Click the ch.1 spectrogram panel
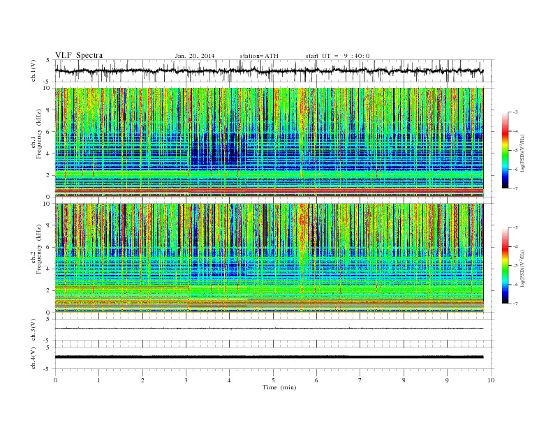 click(269, 142)
